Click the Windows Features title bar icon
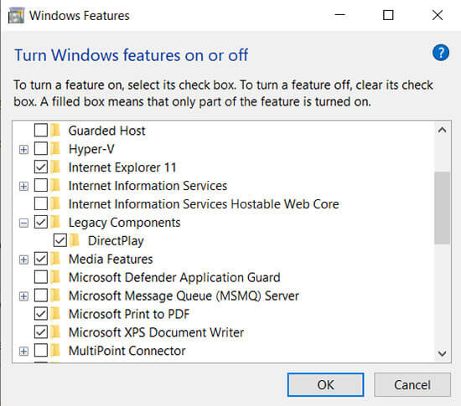The width and height of the screenshot is (461, 406). 16,16
